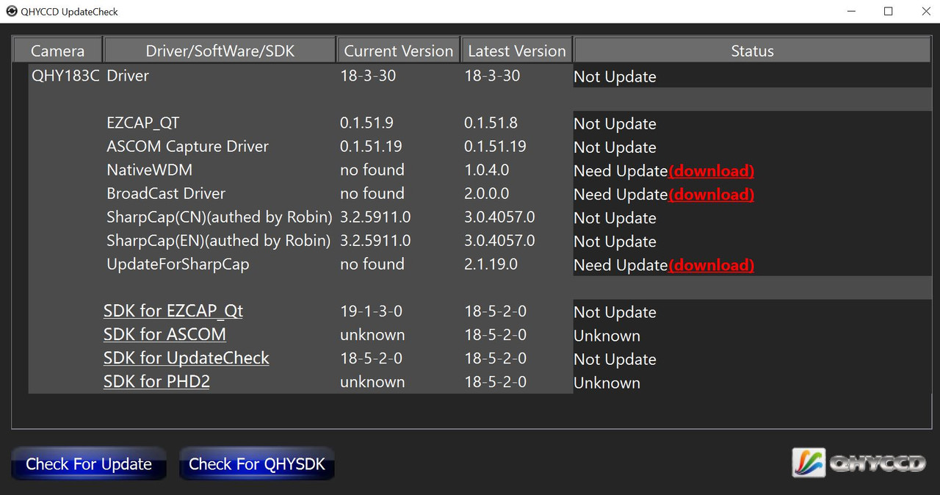Select SharpCap(CN)(authed by Robin) row name

point(220,217)
